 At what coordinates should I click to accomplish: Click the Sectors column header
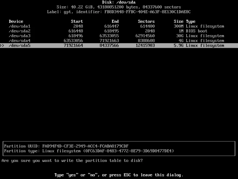click(x=146, y=21)
